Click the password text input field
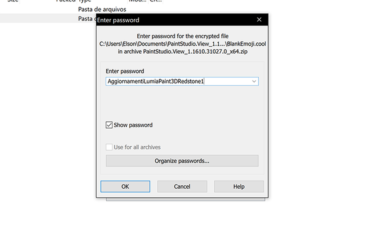The image size is (369, 225). coord(177,81)
